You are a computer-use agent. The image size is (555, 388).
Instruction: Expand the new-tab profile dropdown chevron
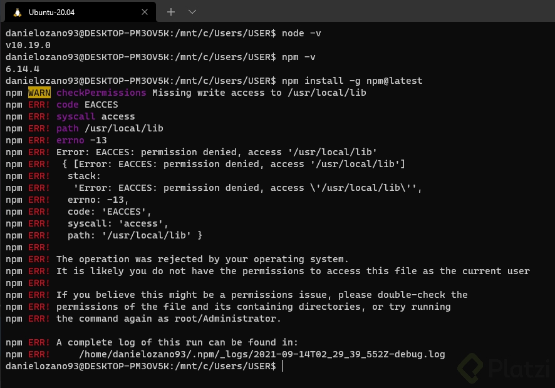click(x=192, y=12)
